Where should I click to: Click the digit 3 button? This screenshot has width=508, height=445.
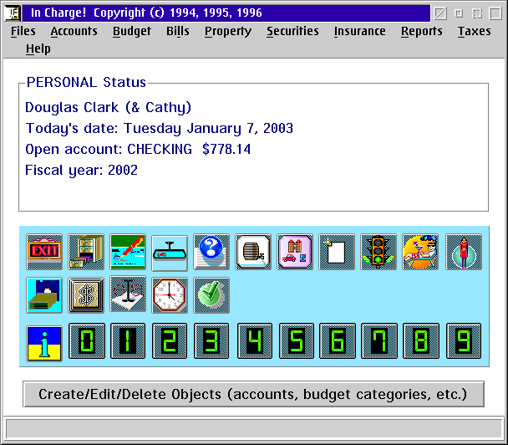(211, 340)
